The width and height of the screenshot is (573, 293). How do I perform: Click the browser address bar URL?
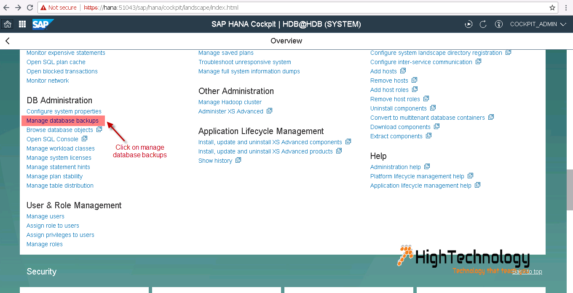(x=161, y=8)
